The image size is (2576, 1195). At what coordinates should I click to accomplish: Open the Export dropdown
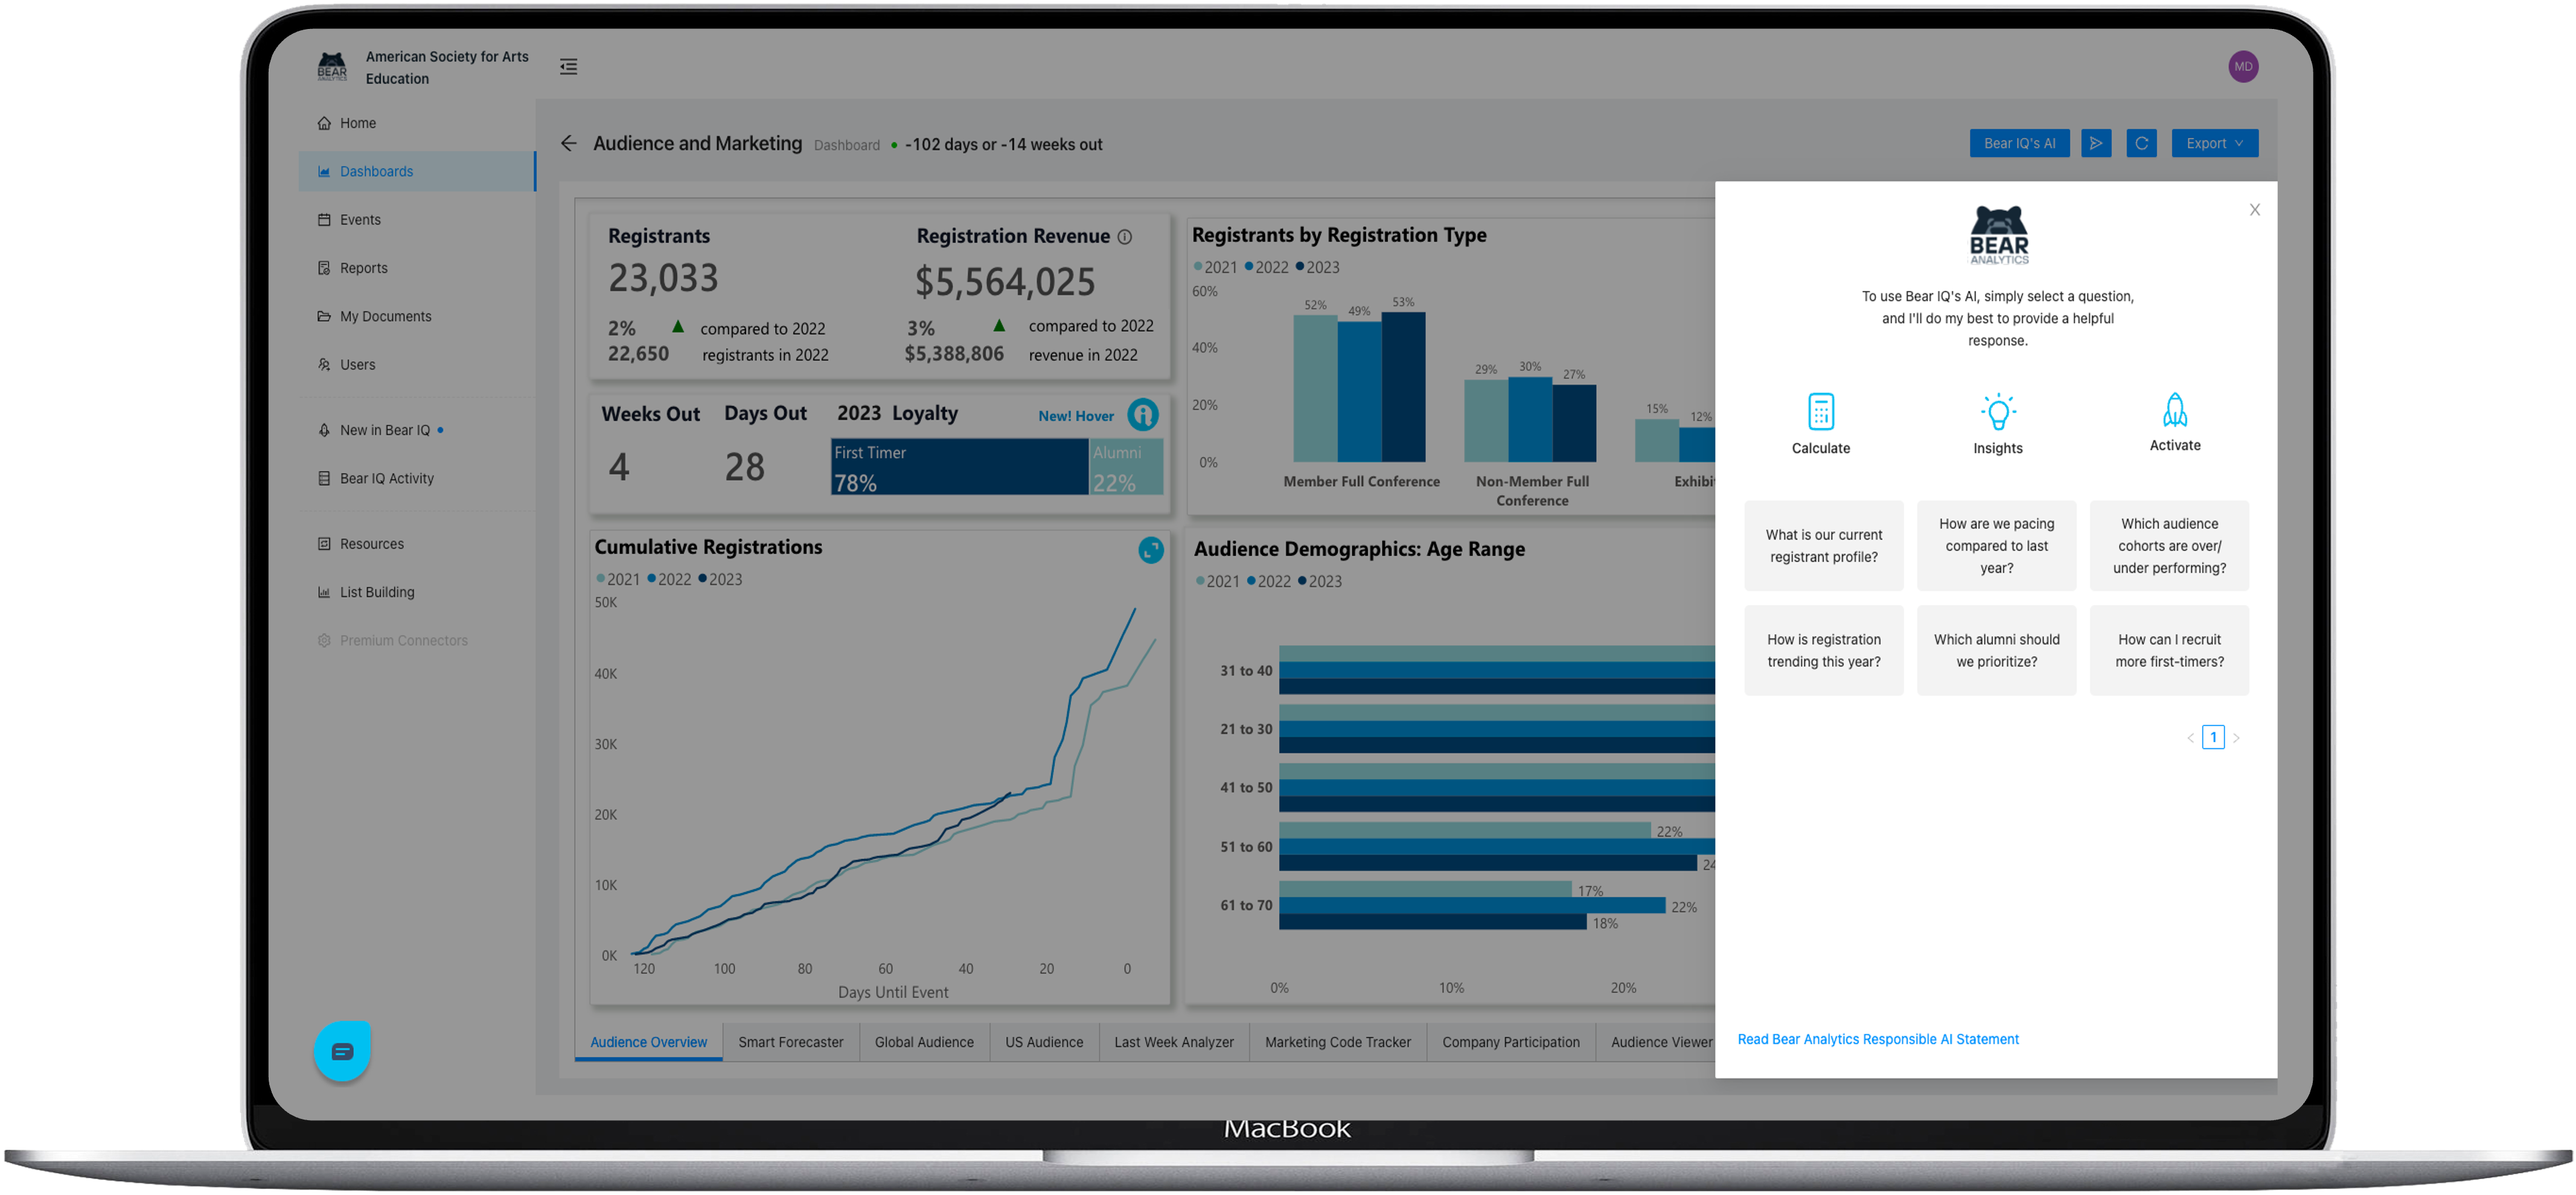pos(2214,143)
